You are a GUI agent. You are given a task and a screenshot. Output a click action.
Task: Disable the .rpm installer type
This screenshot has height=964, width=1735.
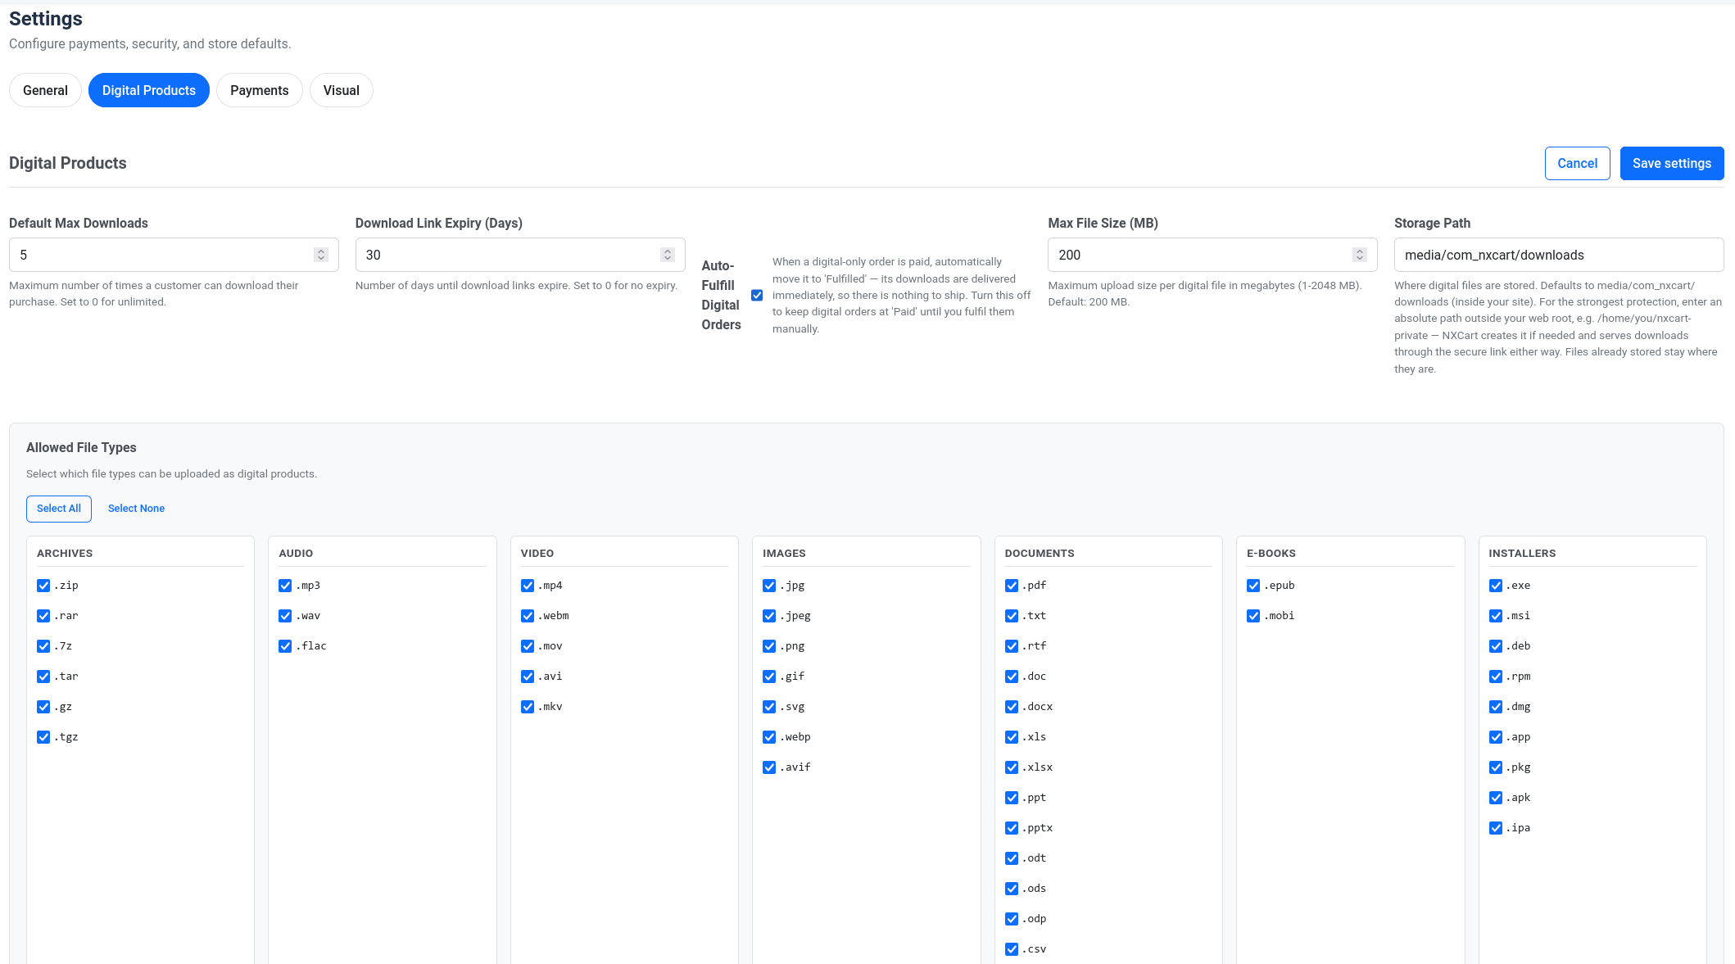[1496, 677]
